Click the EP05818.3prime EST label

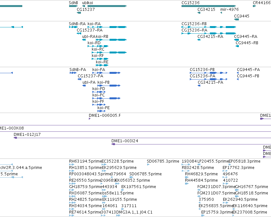245,161
